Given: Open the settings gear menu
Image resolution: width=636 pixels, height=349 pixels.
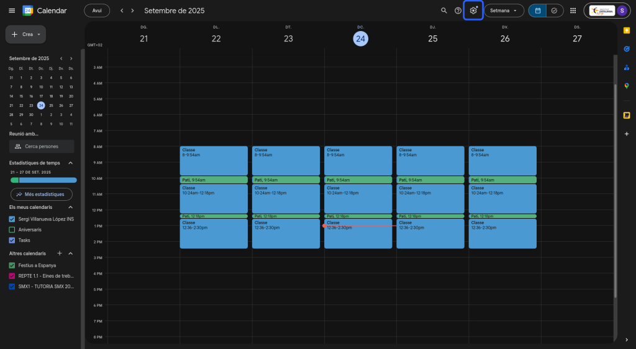Looking at the screenshot, I should point(473,11).
